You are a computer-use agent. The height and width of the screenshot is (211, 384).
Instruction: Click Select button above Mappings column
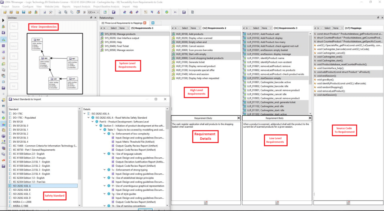coord(327,28)
